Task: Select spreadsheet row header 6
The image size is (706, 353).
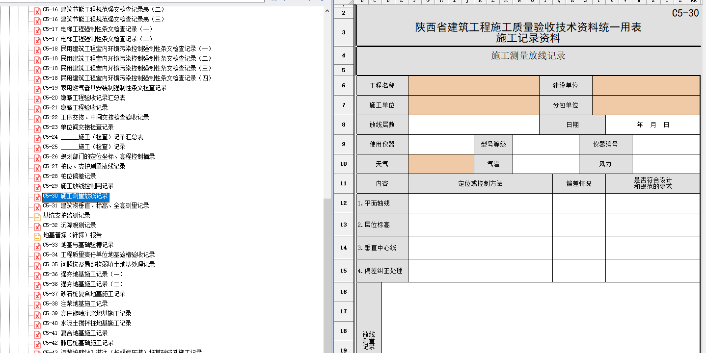Action: tap(344, 85)
